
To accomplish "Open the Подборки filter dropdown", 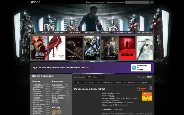I will 107,83.
